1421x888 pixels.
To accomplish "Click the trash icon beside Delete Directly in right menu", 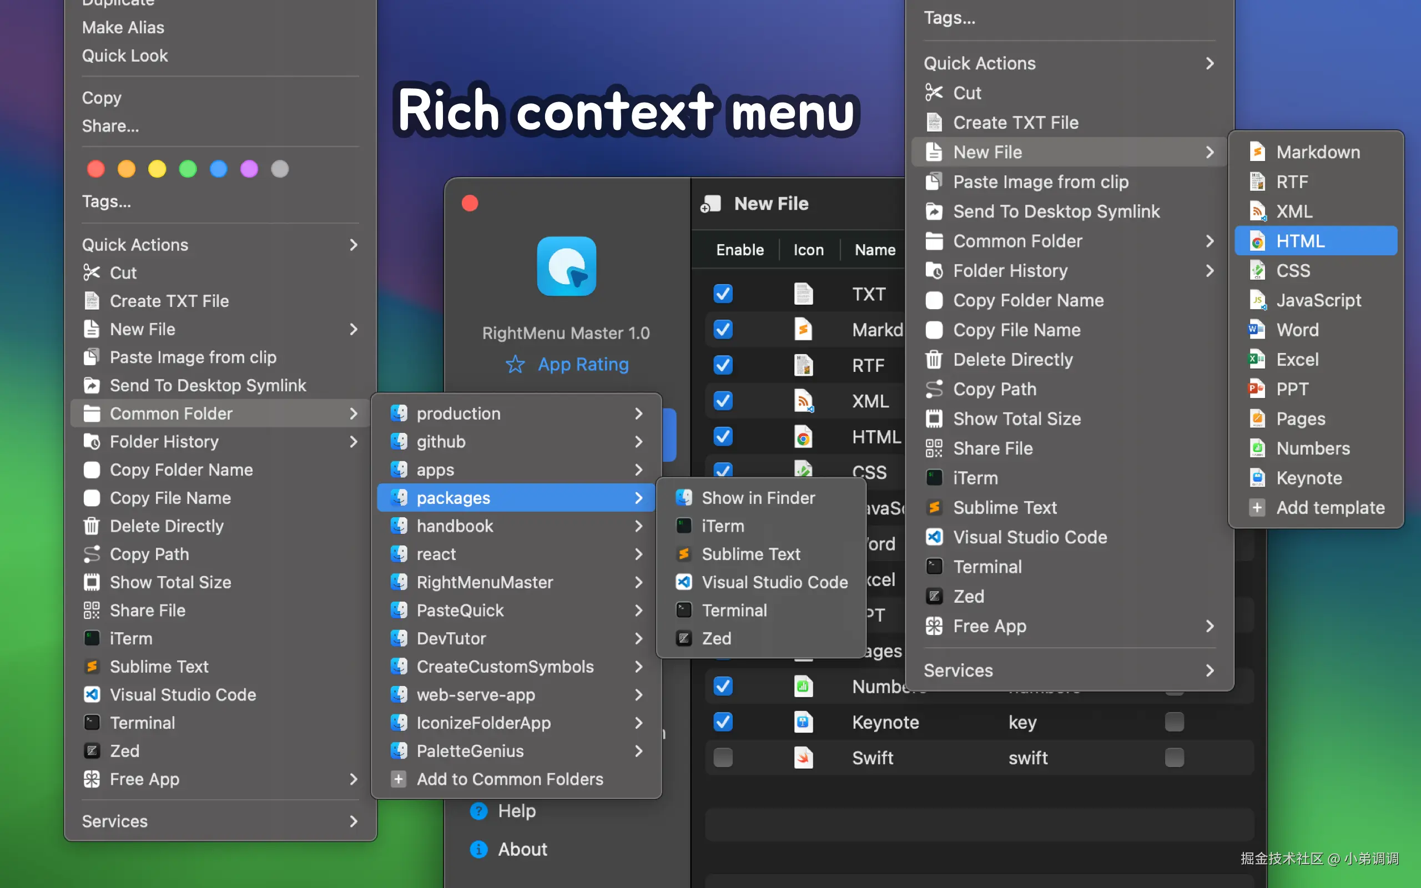I will click(934, 360).
